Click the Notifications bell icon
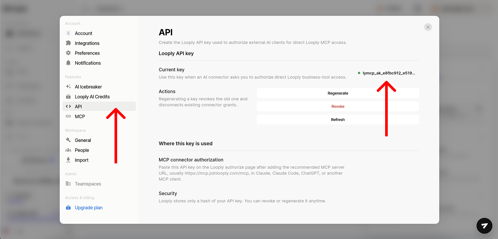The width and height of the screenshot is (498, 239). pyautogui.click(x=68, y=63)
